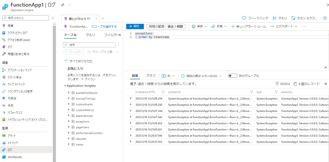Open 可用性 in the sidebar

click(x=12, y=98)
